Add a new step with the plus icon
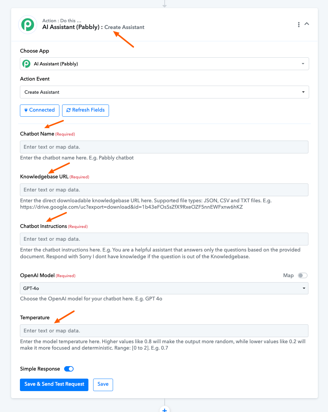328x412 pixels. [x=165, y=410]
